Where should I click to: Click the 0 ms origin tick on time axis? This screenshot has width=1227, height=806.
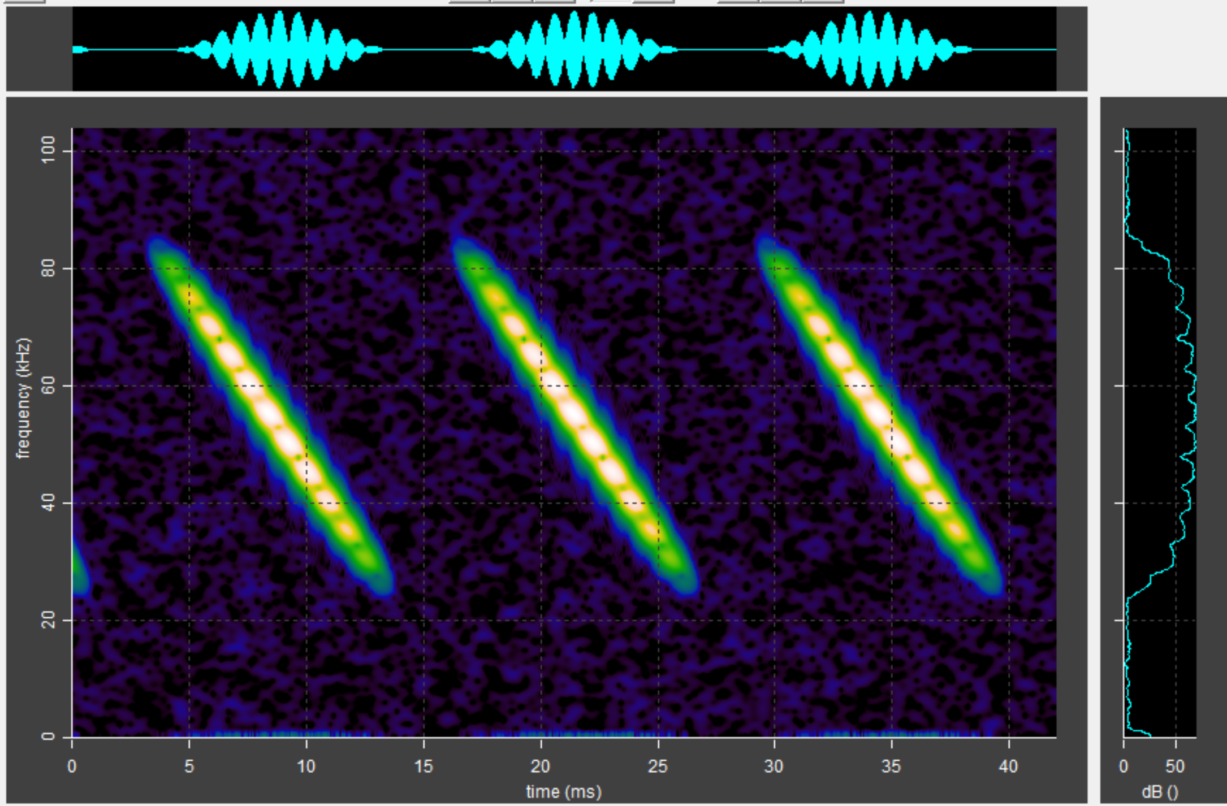click(72, 766)
